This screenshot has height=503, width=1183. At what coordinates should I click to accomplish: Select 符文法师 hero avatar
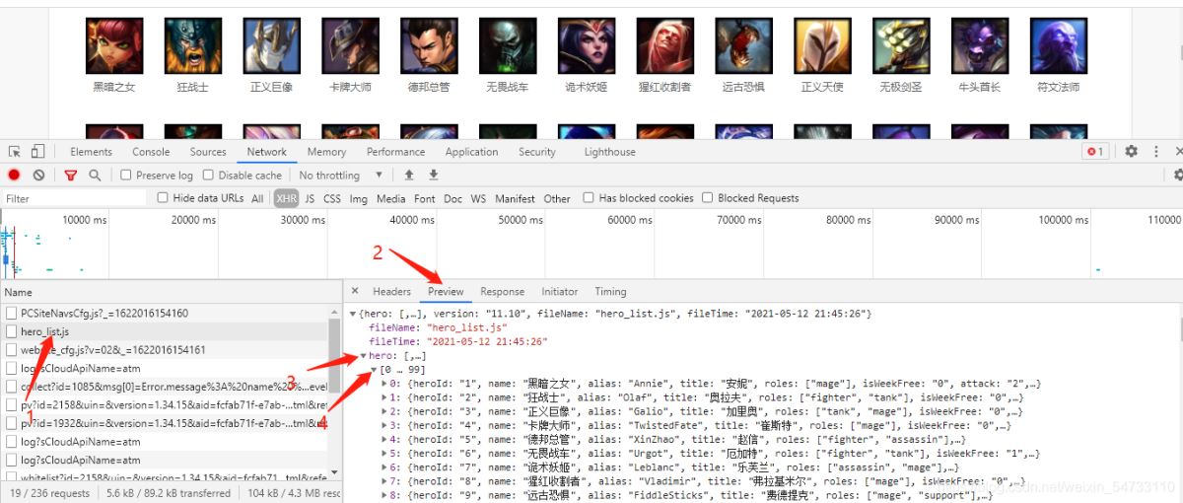coord(1059,45)
